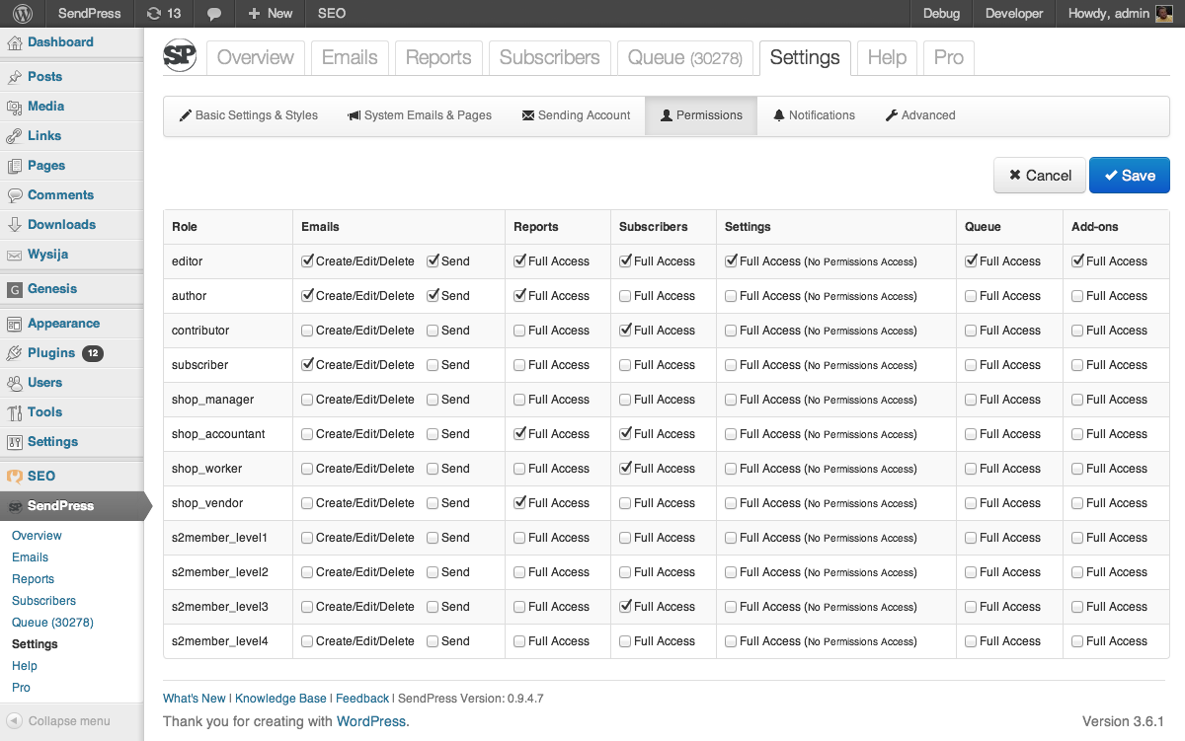Open the comments bubble in admin bar
The height and width of the screenshot is (741, 1185).
click(x=214, y=14)
